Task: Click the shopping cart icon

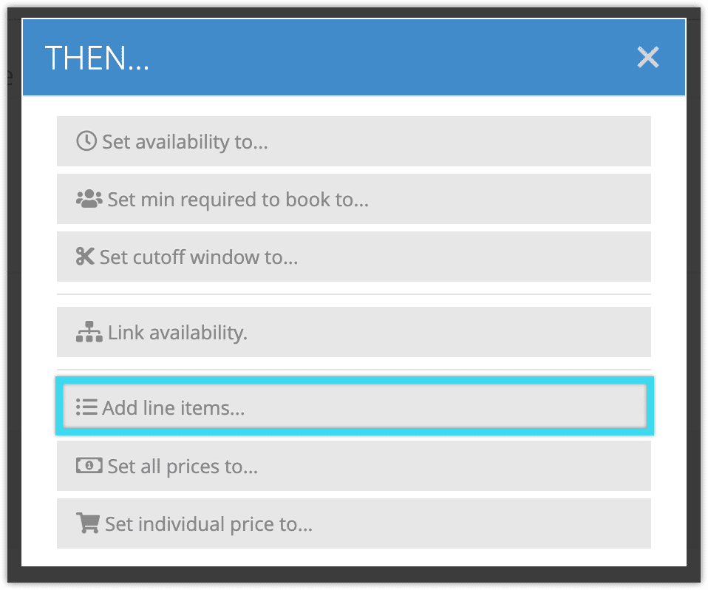Action: click(88, 523)
